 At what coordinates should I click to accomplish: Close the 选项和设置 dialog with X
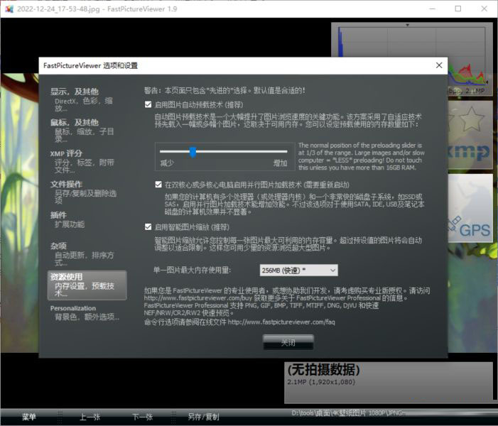tap(439, 65)
